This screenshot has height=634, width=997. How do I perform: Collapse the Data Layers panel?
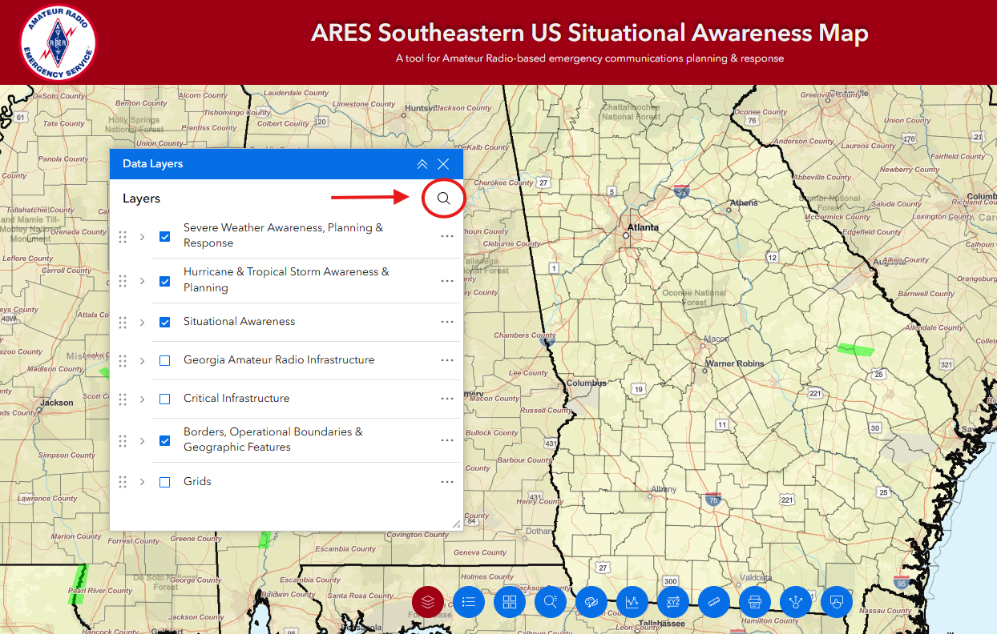click(x=422, y=164)
